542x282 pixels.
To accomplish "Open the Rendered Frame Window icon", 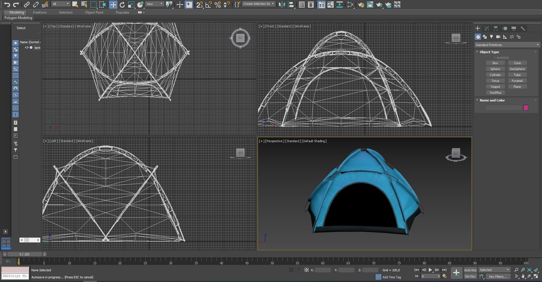I will tap(370, 5).
